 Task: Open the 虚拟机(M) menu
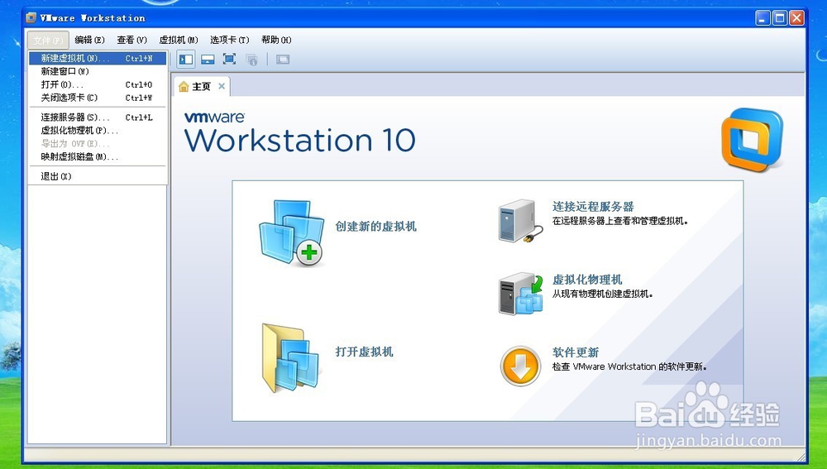pos(179,40)
